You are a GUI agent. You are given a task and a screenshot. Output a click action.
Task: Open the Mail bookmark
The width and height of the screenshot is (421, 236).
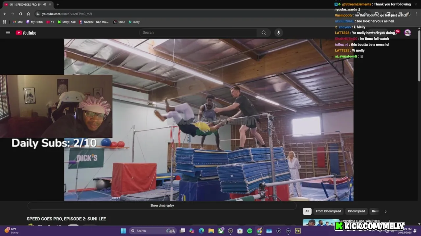17,22
